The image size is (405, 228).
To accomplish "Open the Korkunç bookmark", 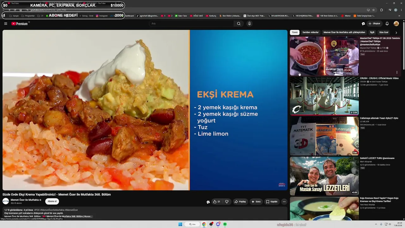I will tap(211, 16).
